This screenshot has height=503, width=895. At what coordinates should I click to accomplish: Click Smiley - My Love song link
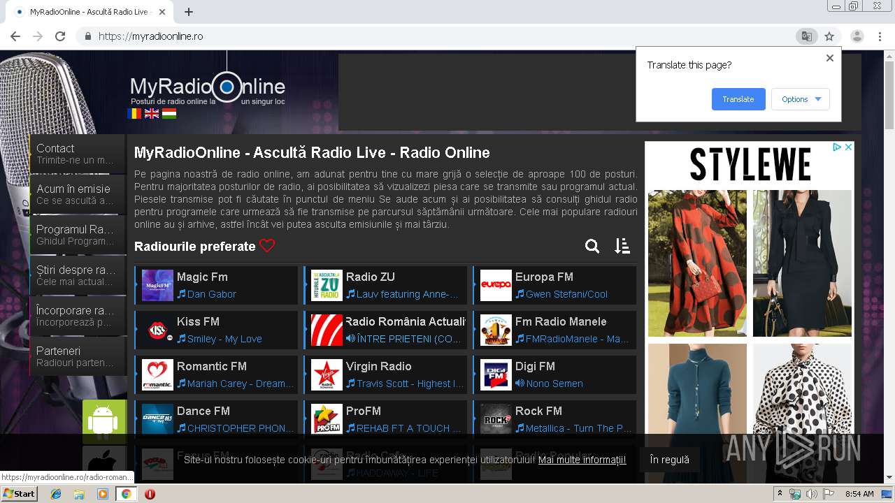(x=224, y=339)
